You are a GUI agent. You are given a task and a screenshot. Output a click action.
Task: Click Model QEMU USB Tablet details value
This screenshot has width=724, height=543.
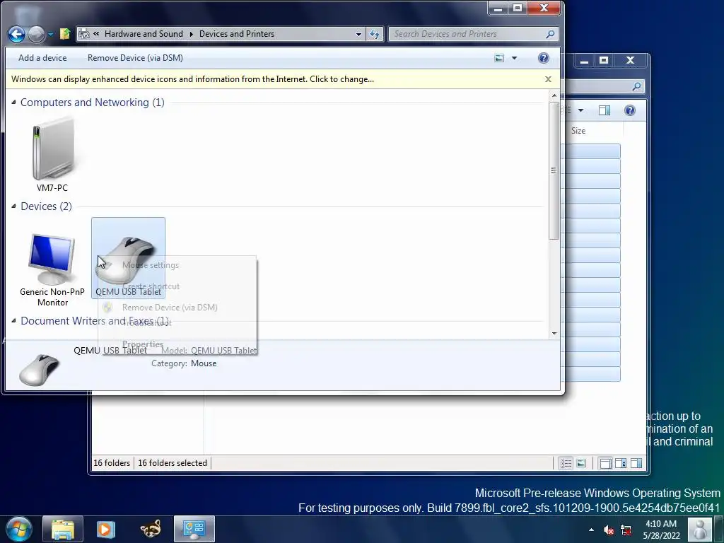[x=223, y=351]
